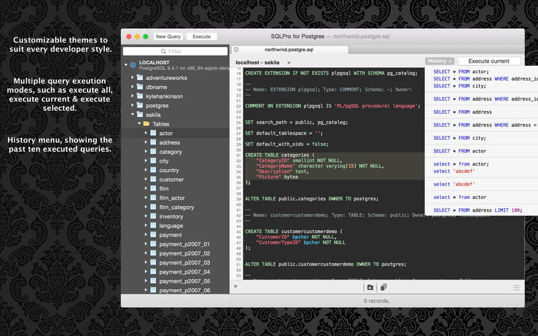Click the New Query button

167,36
